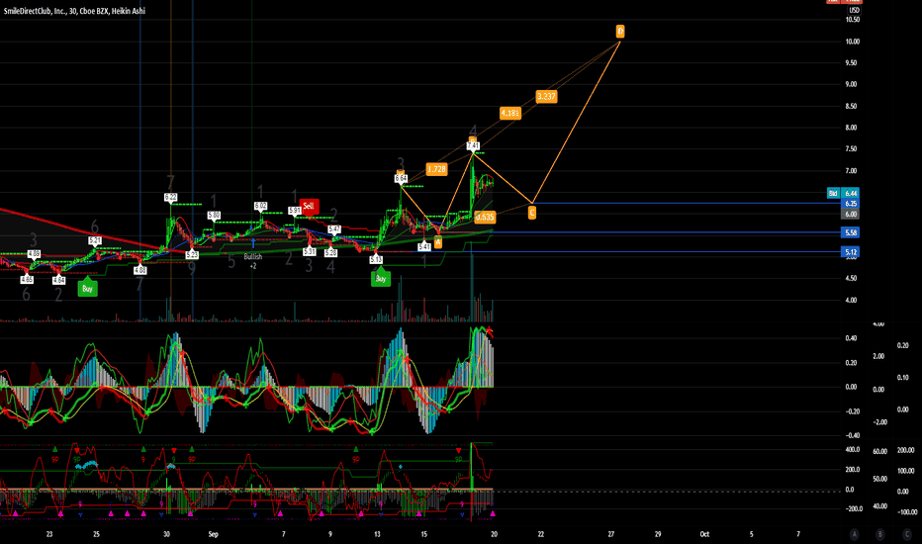The height and width of the screenshot is (544, 922).
Task: Click the Oct label on time axis
Action: 703,534
